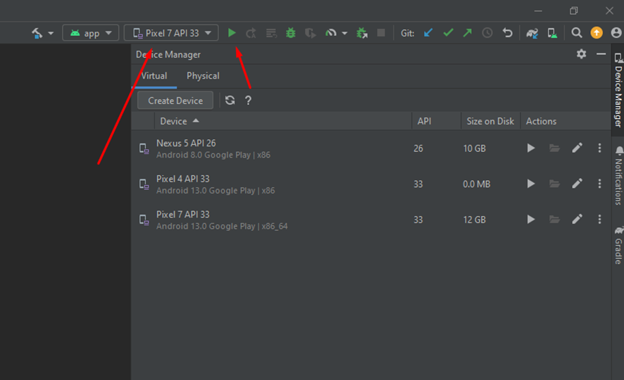This screenshot has height=380, width=624.
Task: Click the Git Commit checkmark icon
Action: [x=448, y=32]
